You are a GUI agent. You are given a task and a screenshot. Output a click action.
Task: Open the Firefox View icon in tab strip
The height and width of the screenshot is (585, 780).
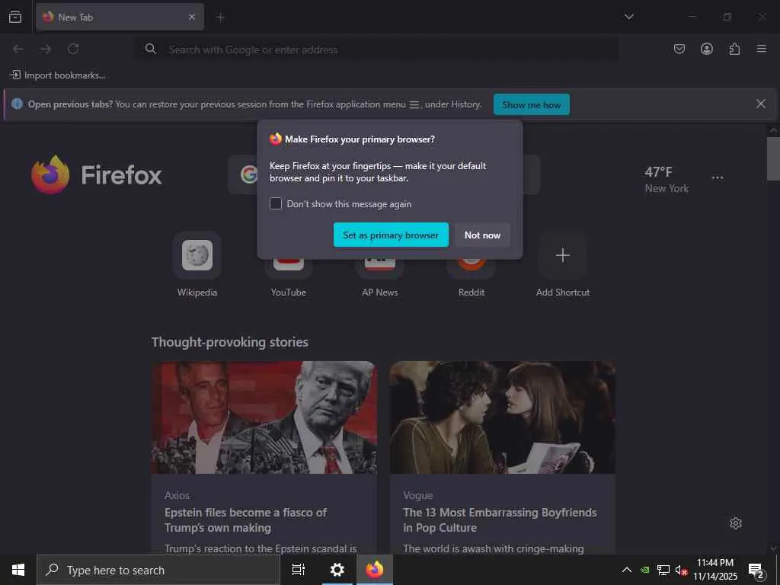(15, 17)
